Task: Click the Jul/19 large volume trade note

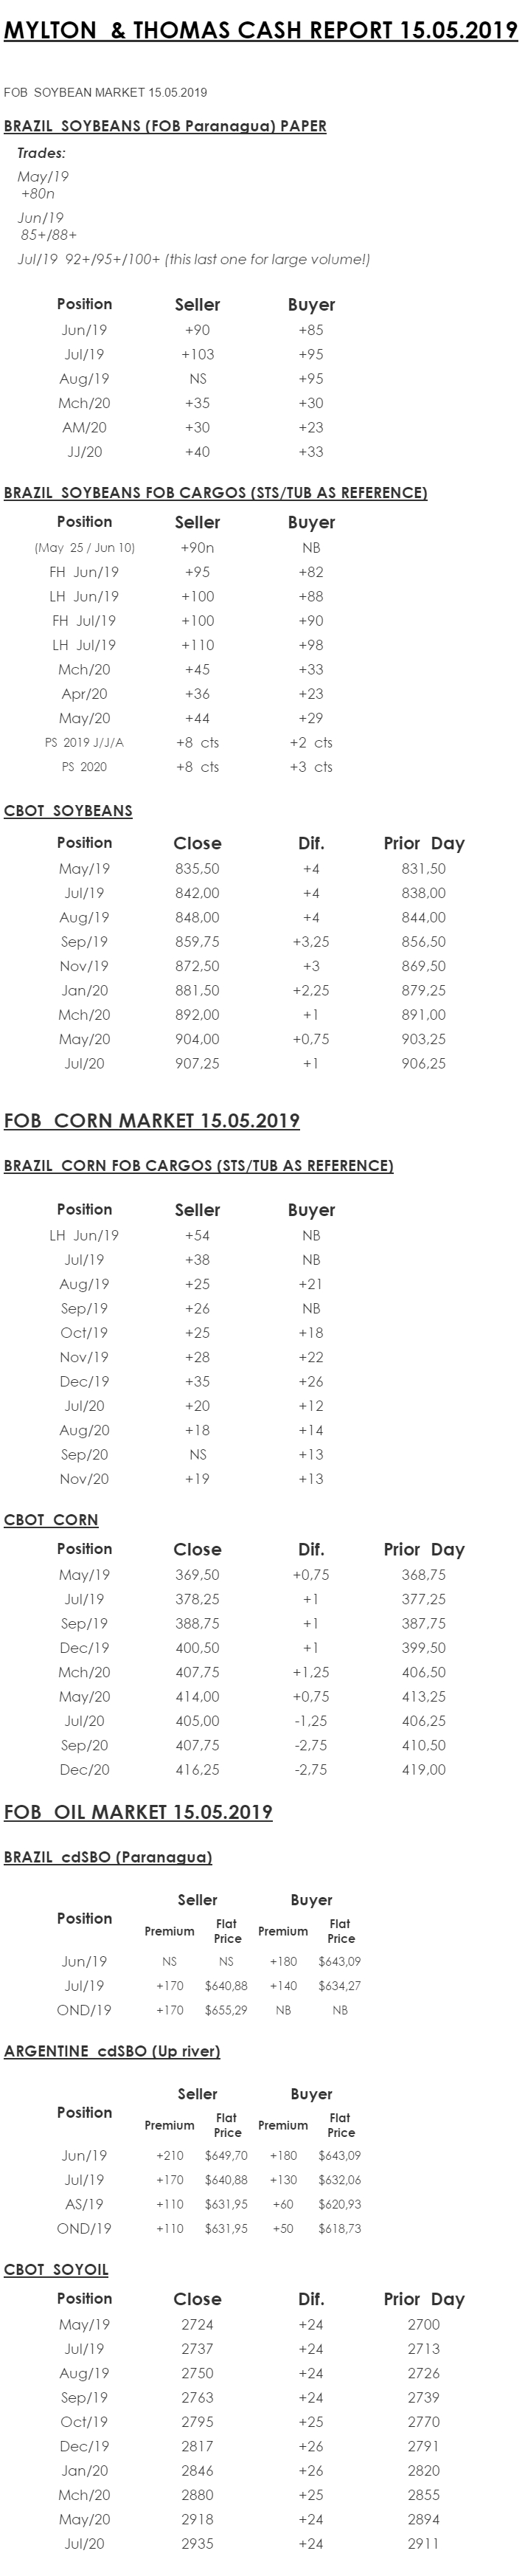Action: pyautogui.click(x=194, y=259)
